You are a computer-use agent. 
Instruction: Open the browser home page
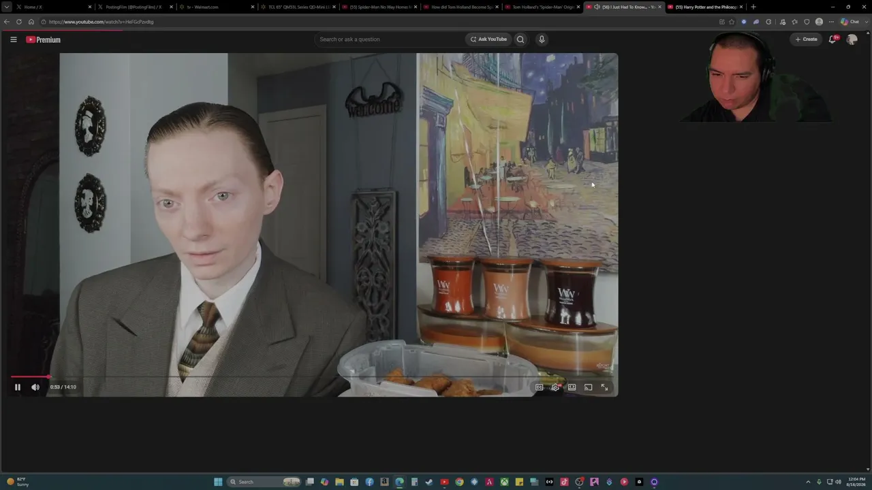click(x=31, y=22)
